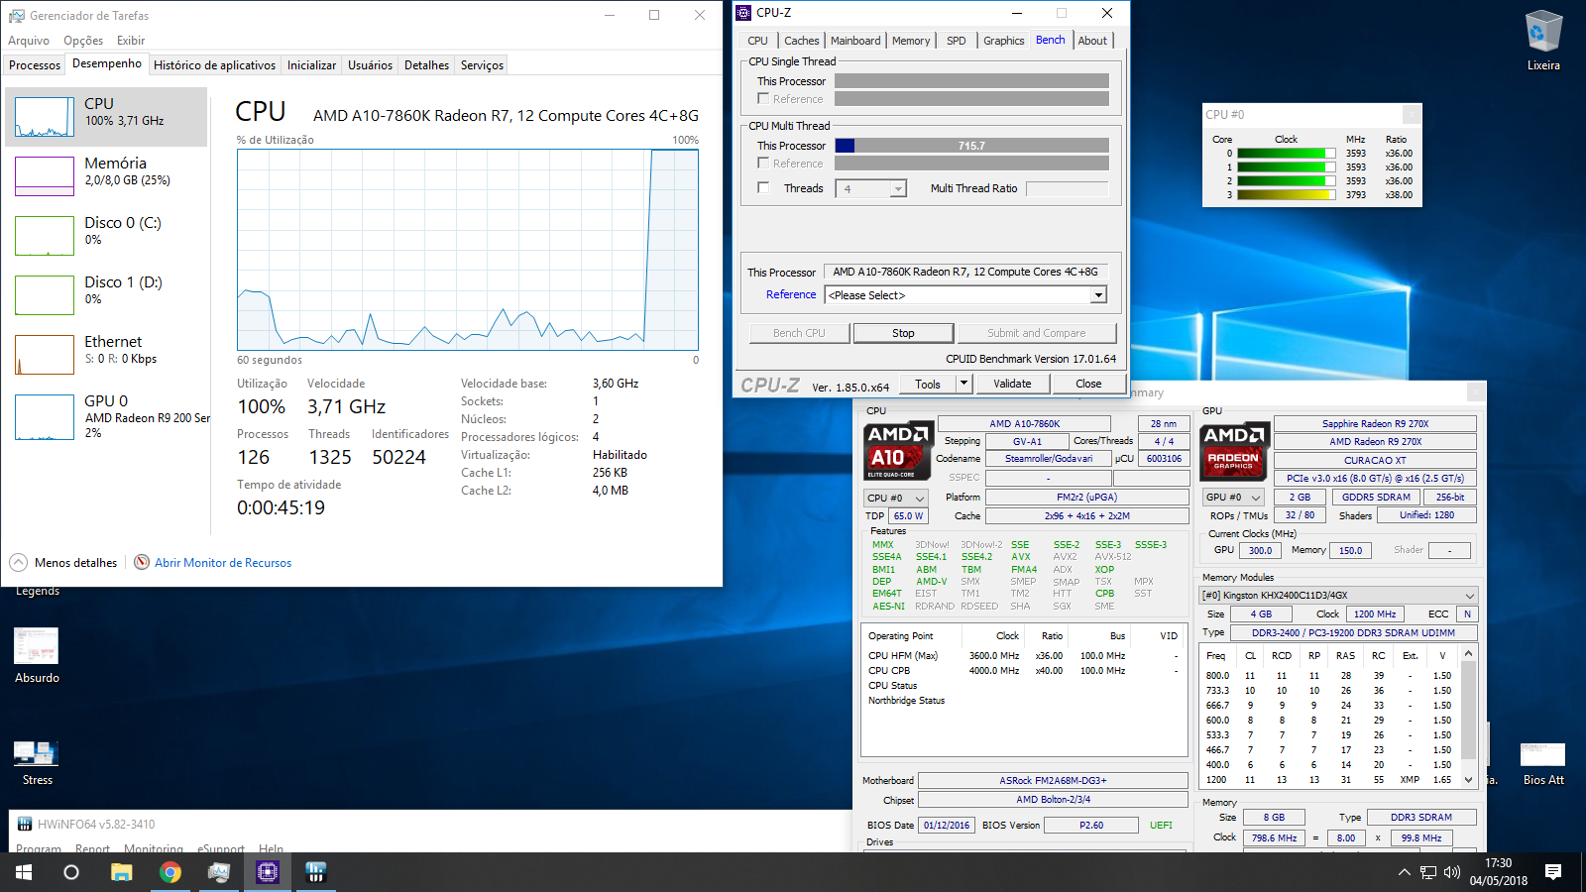Open Lixeira recycle bin desktop icon
Image resolution: width=1586 pixels, height=892 pixels.
(x=1543, y=40)
